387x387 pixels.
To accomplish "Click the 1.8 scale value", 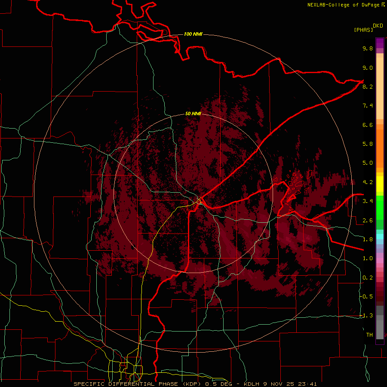I will 368,240.
